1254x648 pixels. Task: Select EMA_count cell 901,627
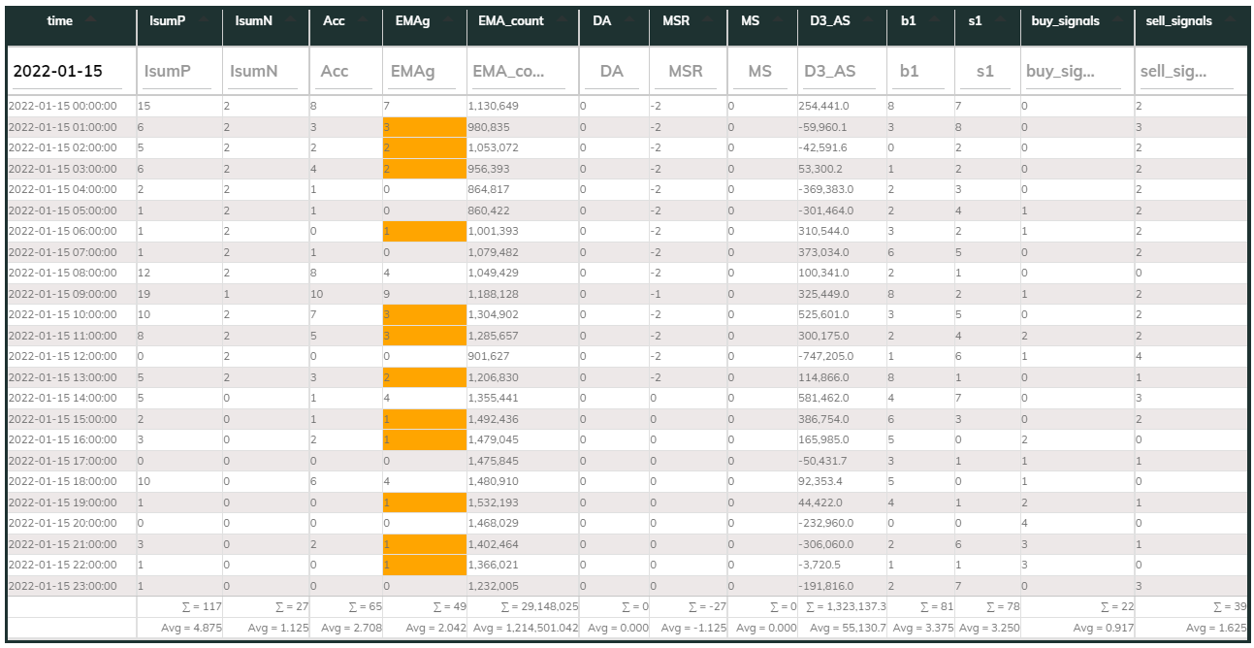pos(523,356)
